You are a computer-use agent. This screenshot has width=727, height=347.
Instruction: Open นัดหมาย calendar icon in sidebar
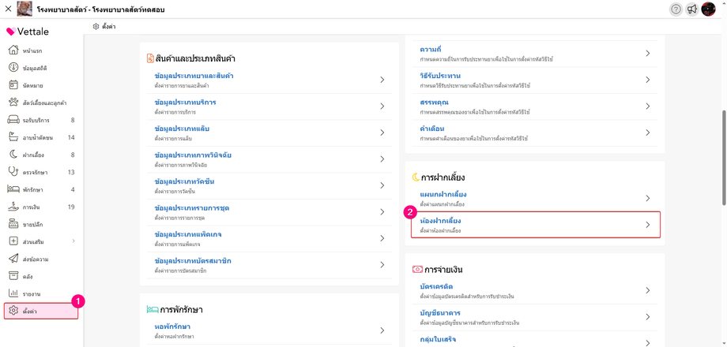point(13,85)
